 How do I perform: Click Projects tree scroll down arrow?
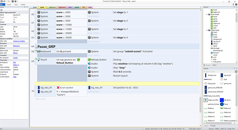[x=236, y=62]
